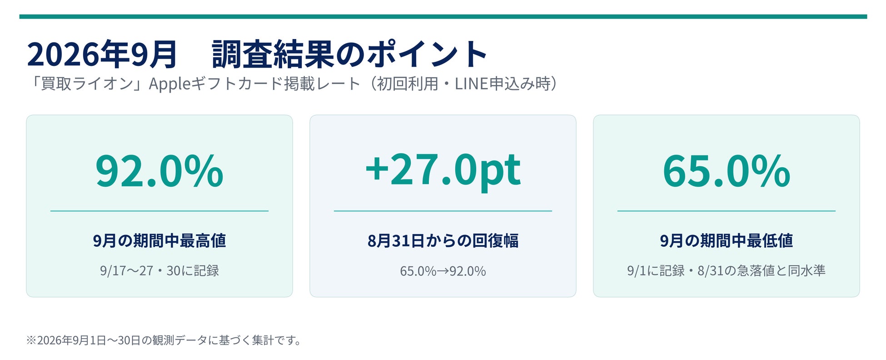Select the right card showing the lowest value
The image size is (886, 360).
click(x=727, y=206)
